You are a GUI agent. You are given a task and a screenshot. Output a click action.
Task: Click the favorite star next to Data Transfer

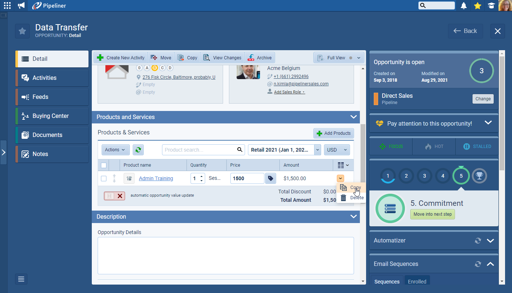[x=22, y=31]
